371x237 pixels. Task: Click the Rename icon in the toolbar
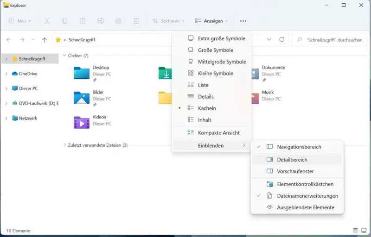(x=100, y=21)
